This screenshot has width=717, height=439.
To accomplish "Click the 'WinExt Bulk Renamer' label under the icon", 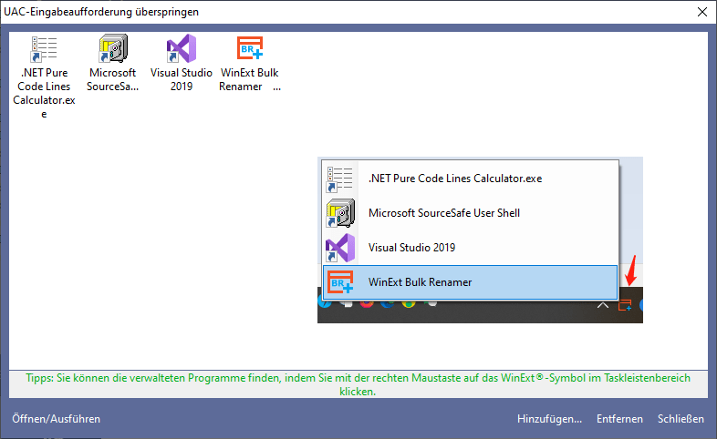I will tap(250, 79).
